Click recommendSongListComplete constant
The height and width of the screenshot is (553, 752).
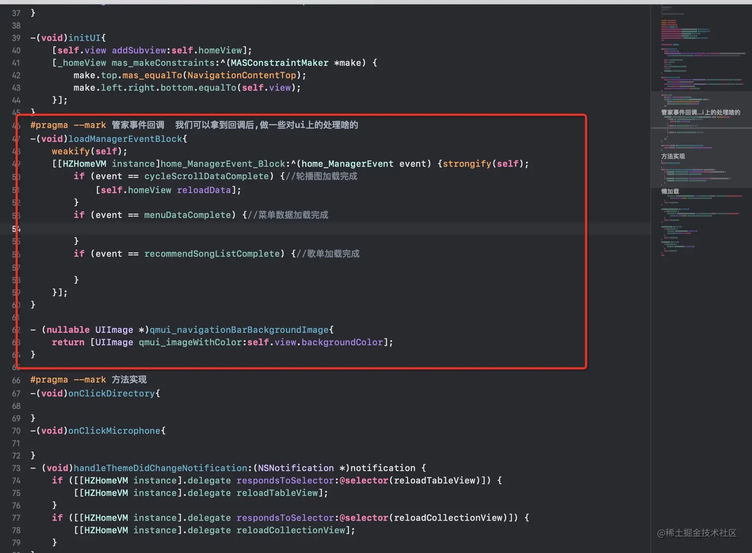[x=212, y=254]
